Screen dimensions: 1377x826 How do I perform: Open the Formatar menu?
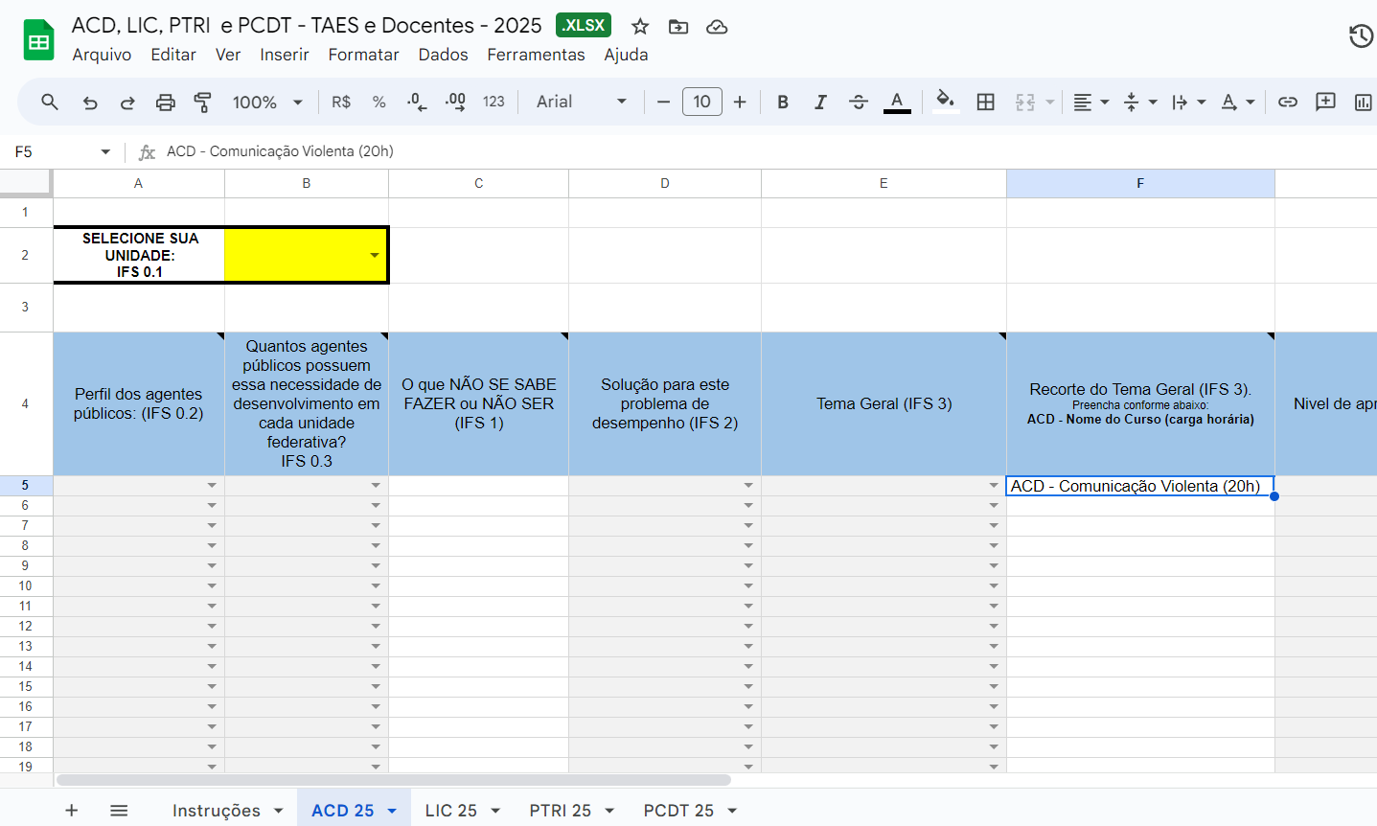363,55
